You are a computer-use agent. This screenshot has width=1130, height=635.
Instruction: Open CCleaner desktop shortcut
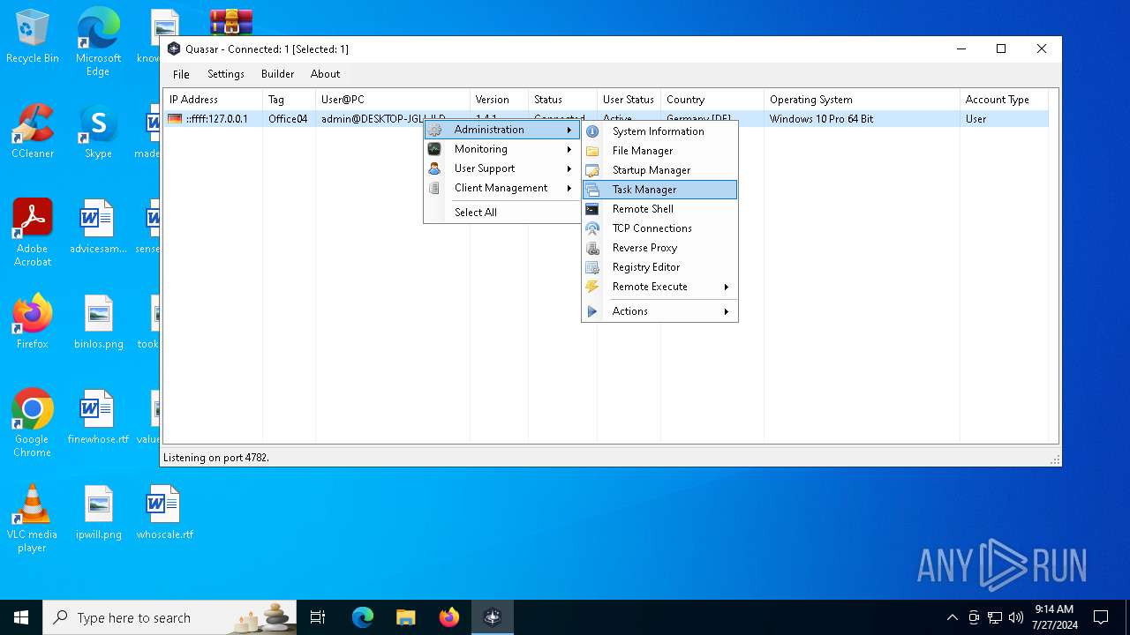(33, 131)
